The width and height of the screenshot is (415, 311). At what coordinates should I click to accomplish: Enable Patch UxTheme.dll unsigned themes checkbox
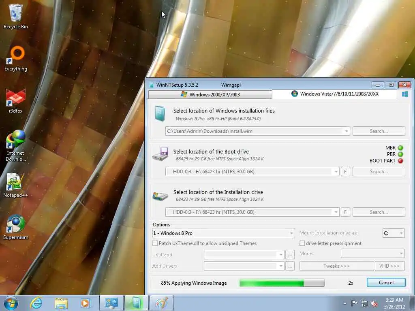click(155, 243)
